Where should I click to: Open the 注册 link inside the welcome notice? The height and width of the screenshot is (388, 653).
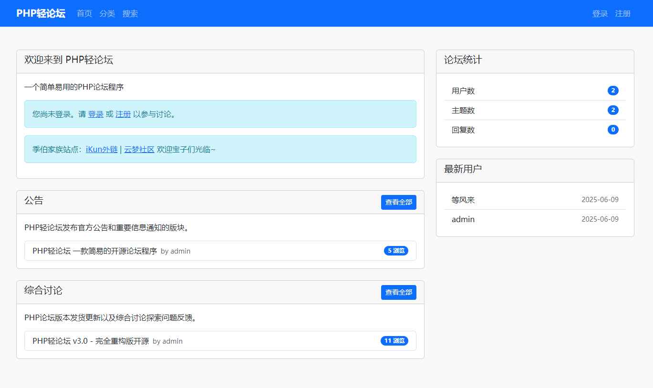click(123, 114)
